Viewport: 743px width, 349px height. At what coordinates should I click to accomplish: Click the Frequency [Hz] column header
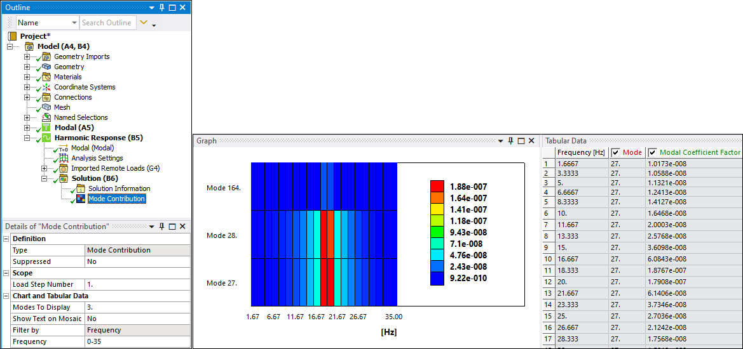click(x=580, y=152)
